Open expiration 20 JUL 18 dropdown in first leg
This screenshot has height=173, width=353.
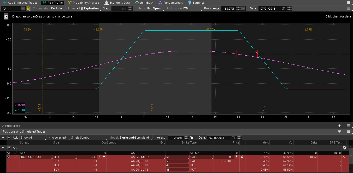pos(150,157)
